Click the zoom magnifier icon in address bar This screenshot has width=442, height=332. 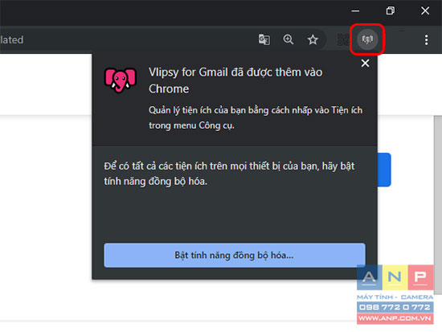pyautogui.click(x=288, y=39)
